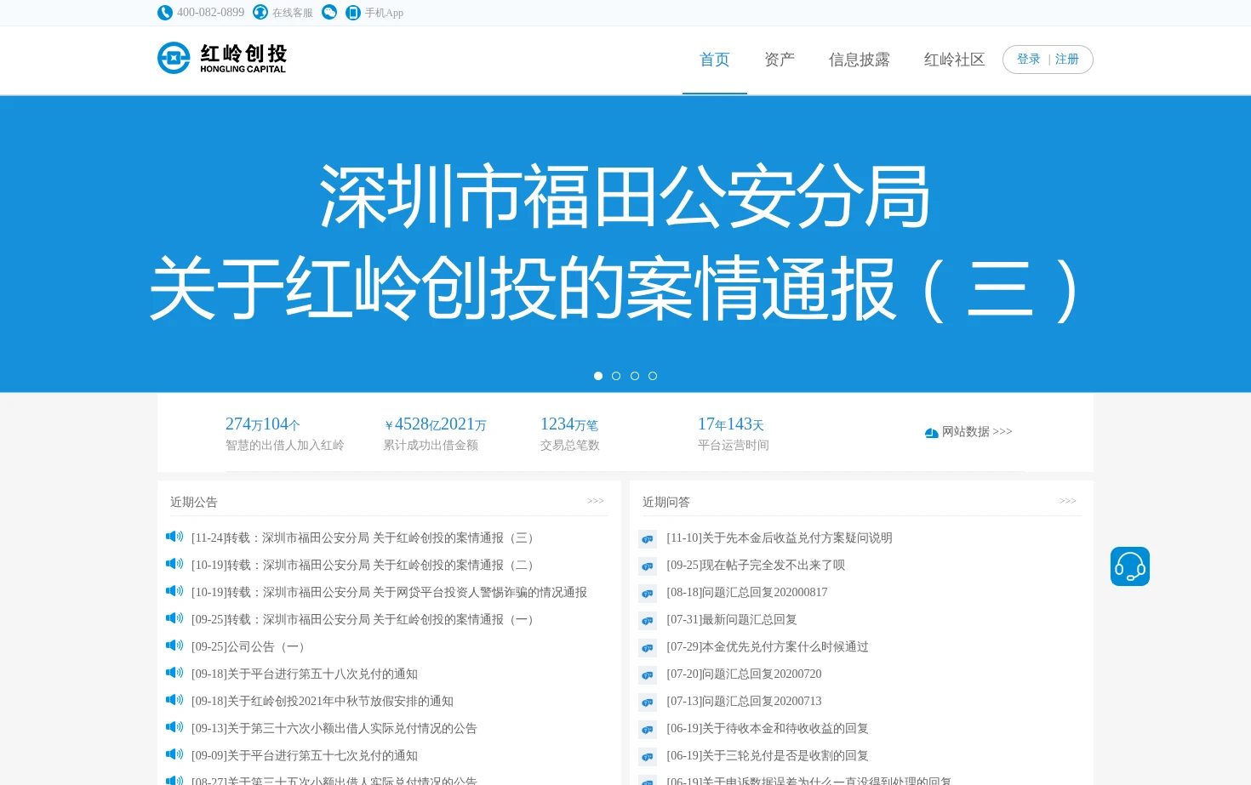Click the phone number 400-082-0899
This screenshot has width=1251, height=785.
click(210, 13)
